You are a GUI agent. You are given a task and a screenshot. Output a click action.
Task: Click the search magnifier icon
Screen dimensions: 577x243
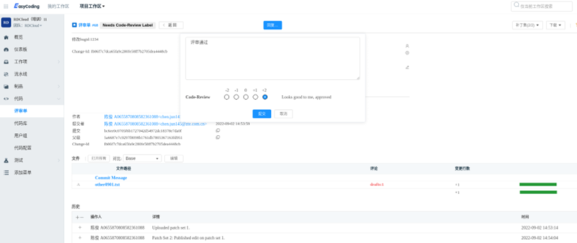coord(517,5)
